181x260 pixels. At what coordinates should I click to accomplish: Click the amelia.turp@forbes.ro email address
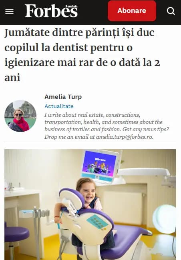pos(124,137)
